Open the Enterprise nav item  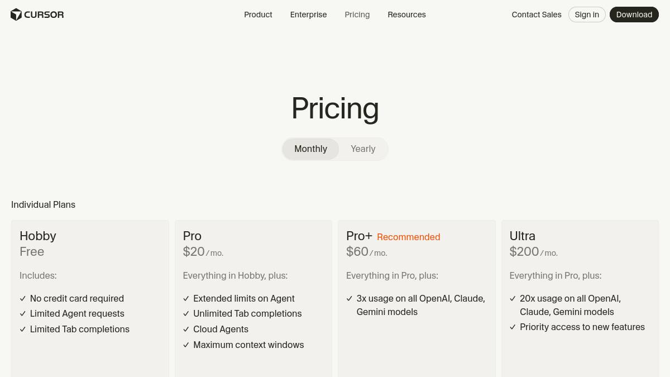pyautogui.click(x=308, y=15)
